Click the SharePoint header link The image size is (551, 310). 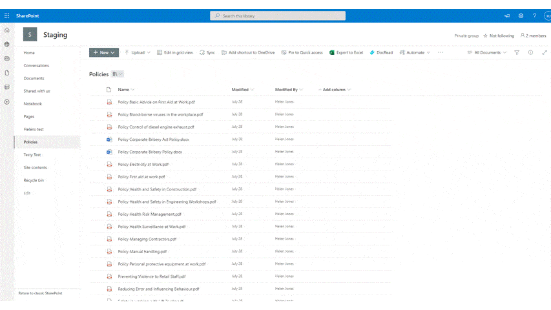pos(27,15)
